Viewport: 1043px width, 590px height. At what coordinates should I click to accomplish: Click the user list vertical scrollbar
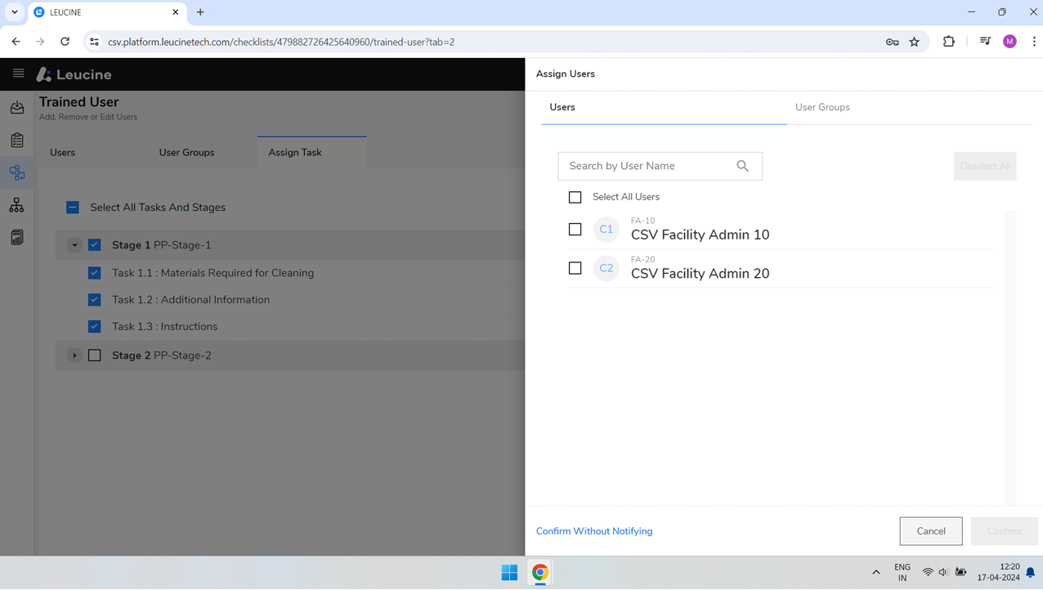tap(1011, 358)
